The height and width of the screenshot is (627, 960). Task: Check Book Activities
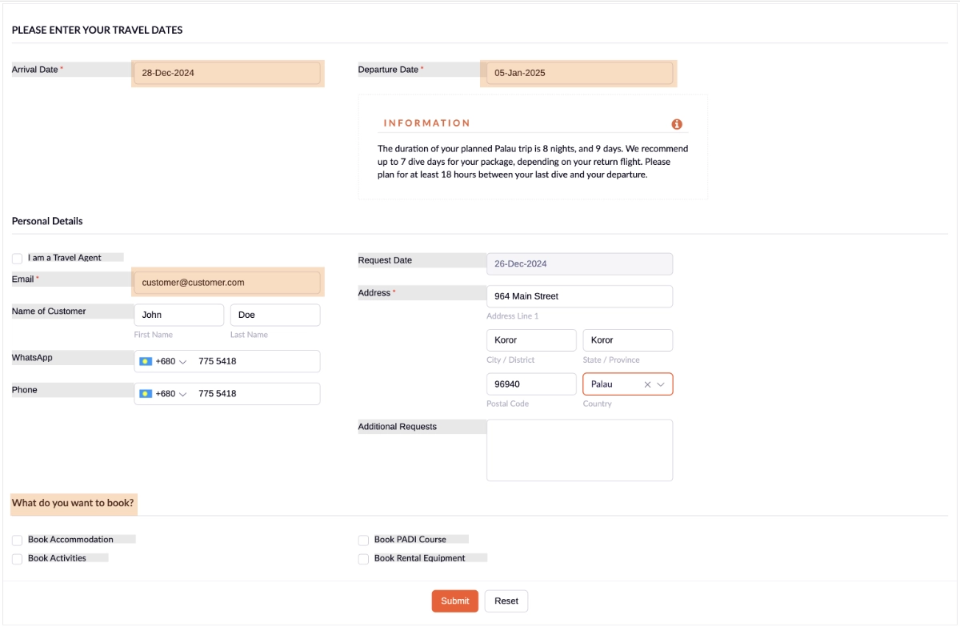(x=17, y=558)
